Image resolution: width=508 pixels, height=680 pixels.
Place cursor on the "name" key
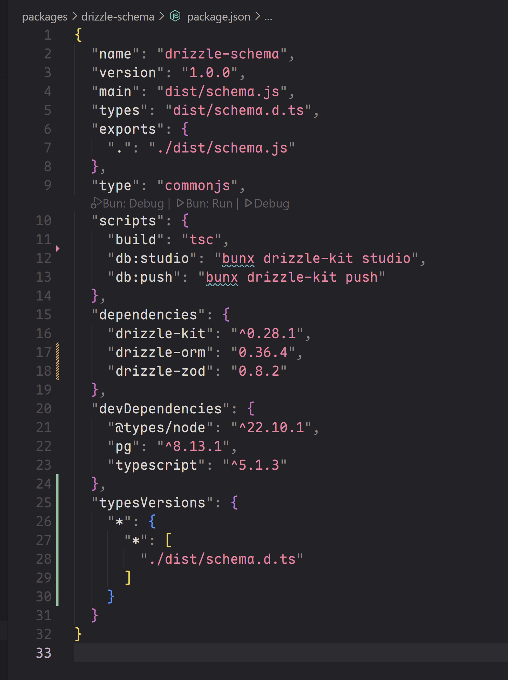pos(115,54)
